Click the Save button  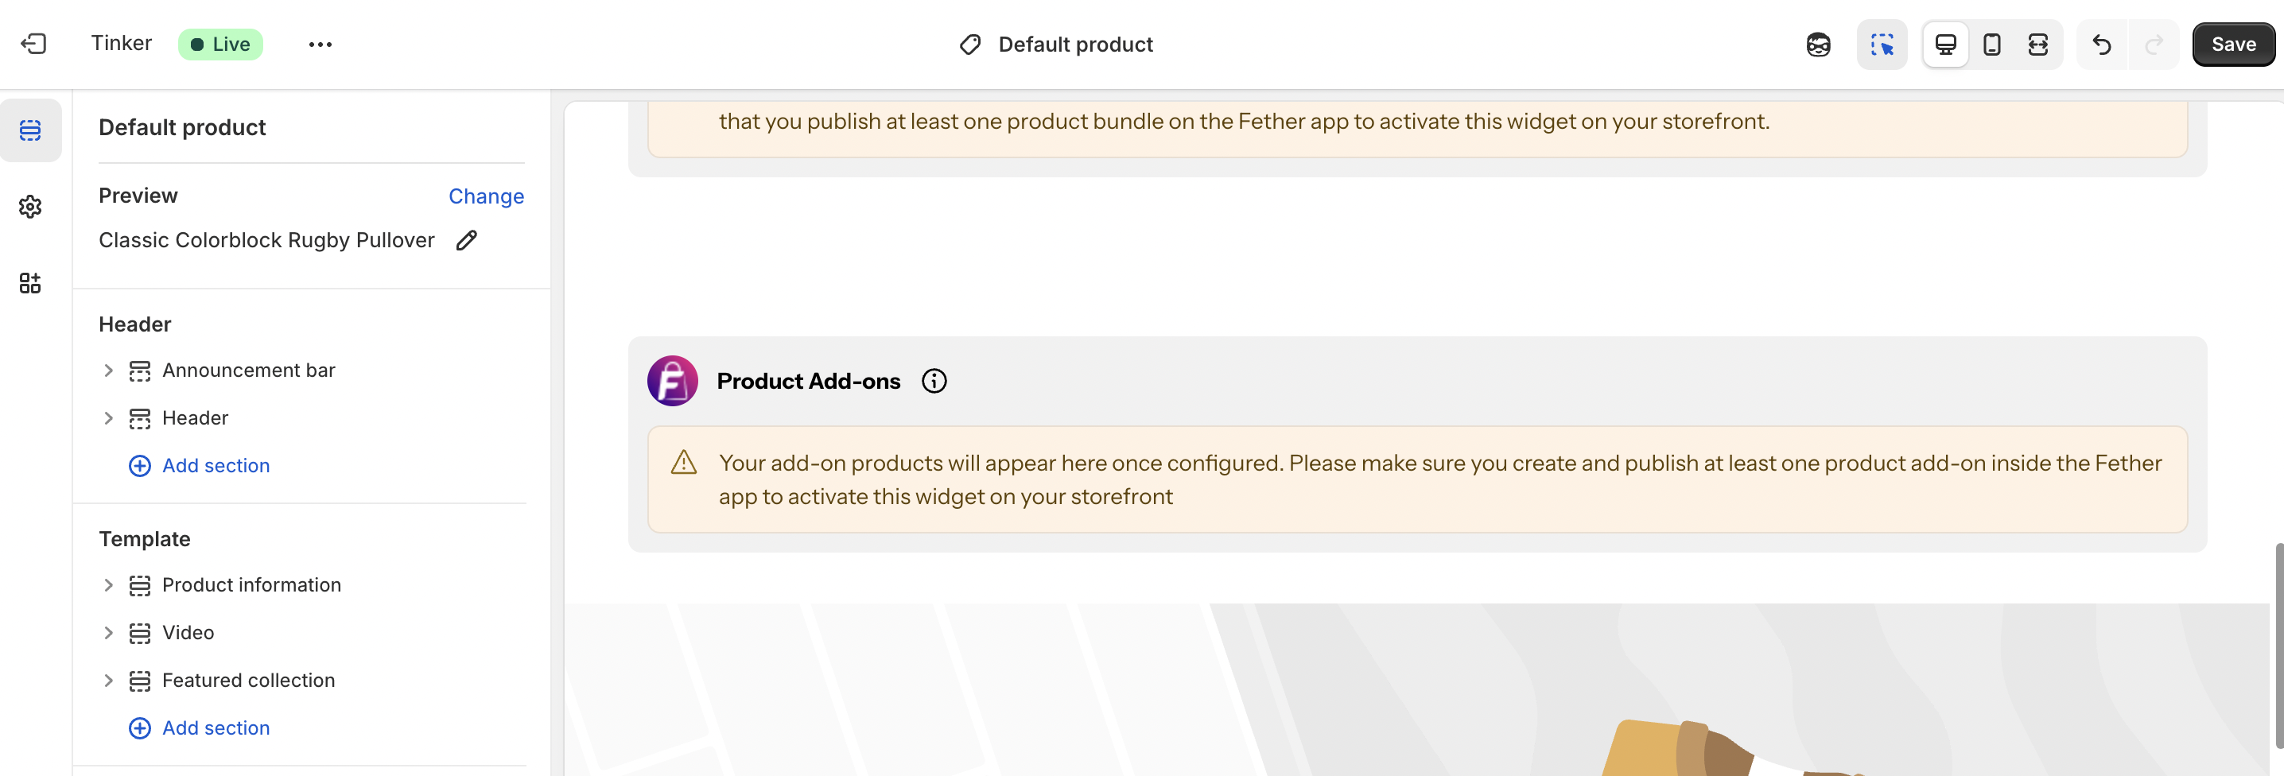point(2232,45)
